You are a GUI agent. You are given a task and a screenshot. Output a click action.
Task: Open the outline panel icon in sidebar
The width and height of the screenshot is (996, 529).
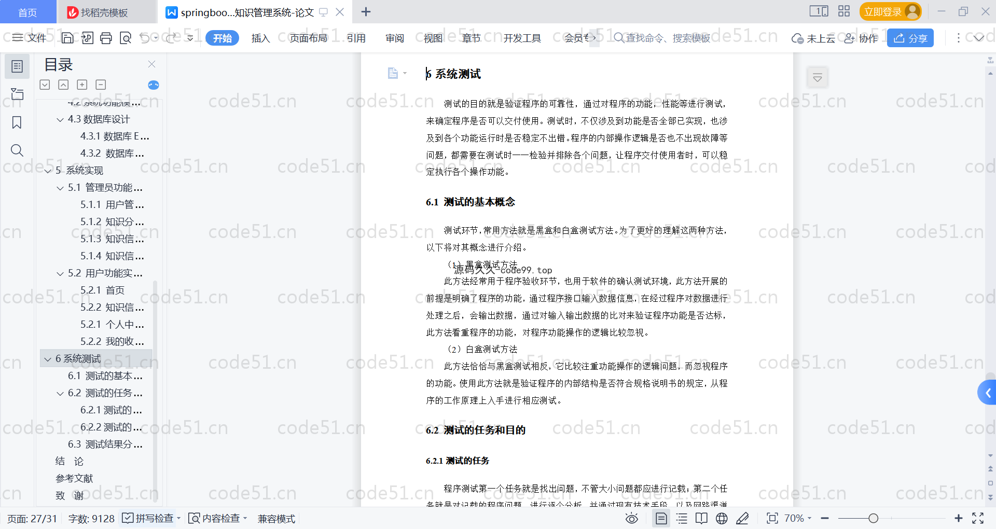click(x=17, y=66)
